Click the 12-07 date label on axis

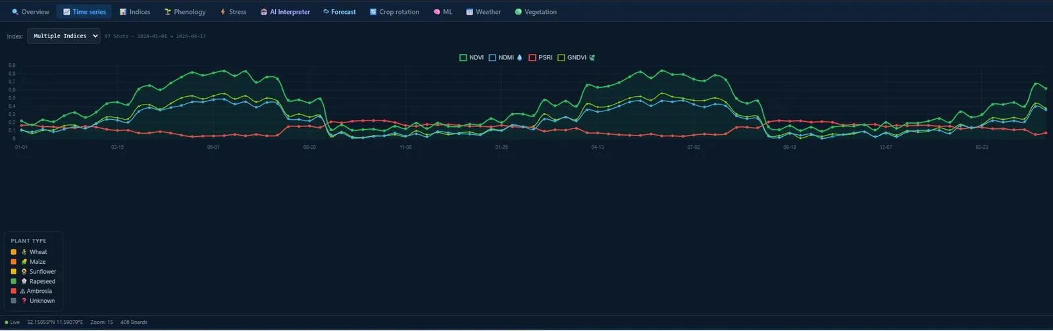886,147
